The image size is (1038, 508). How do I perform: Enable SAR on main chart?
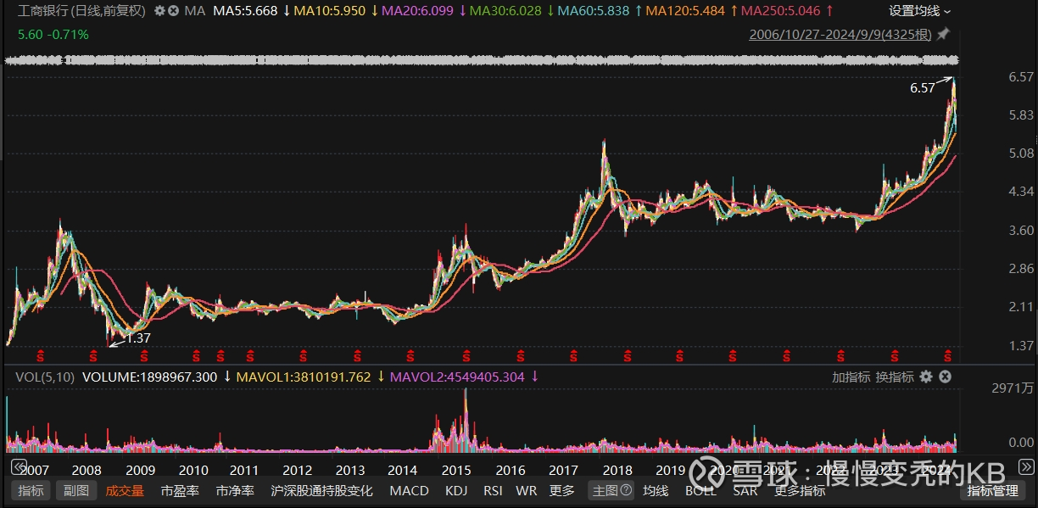pyautogui.click(x=745, y=490)
